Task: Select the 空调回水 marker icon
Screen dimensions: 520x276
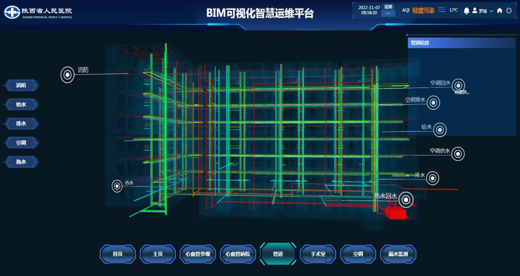Action: pos(458,85)
